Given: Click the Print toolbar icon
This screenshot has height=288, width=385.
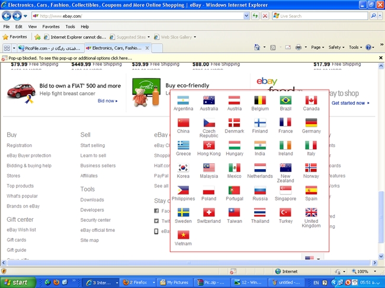Looking at the screenshot, I should pos(299,47).
